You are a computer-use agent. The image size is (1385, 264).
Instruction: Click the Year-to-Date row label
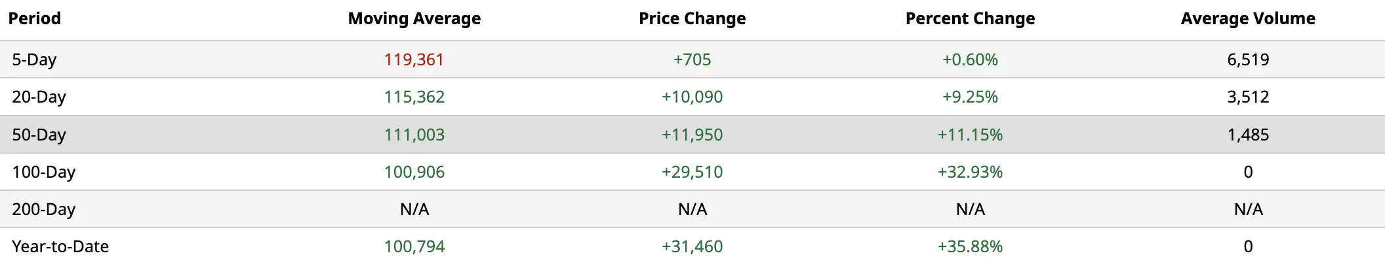[x=60, y=246]
